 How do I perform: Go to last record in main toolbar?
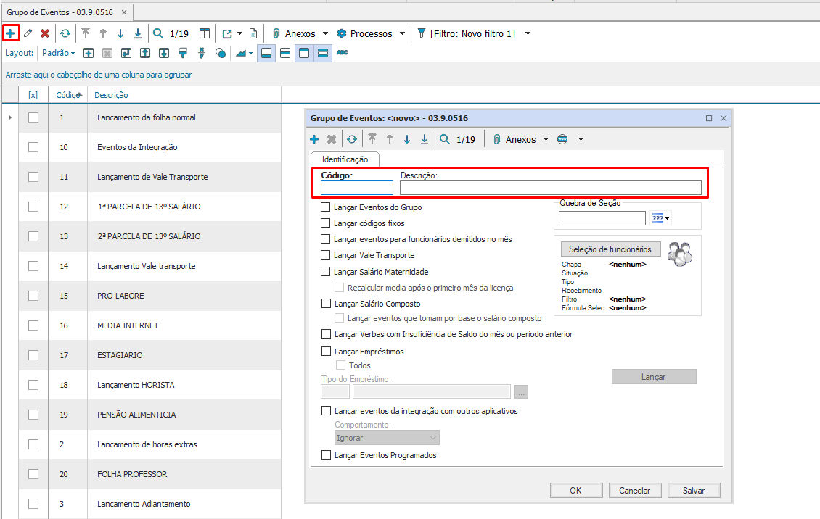tap(138, 33)
